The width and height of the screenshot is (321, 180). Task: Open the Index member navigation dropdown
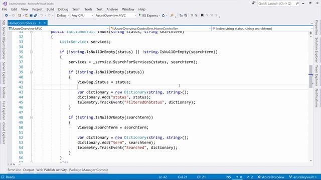pyautogui.click(x=262, y=28)
